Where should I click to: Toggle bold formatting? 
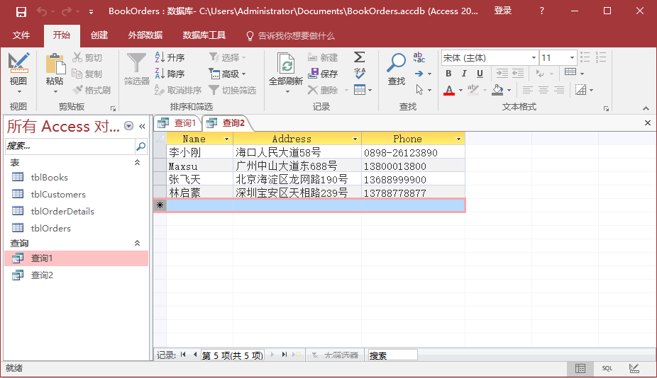[x=448, y=74]
